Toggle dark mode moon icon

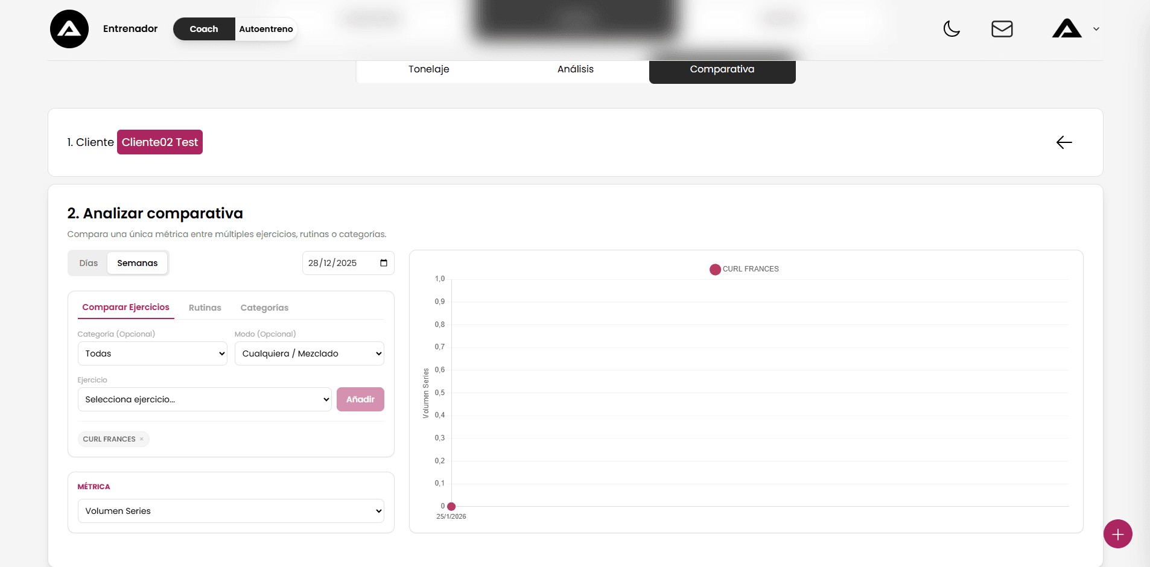(951, 29)
